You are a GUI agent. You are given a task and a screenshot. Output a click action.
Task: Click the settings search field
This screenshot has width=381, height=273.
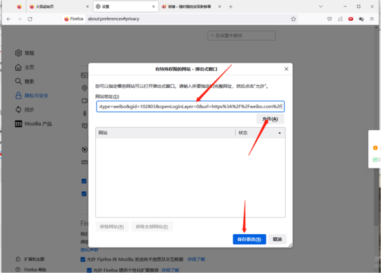(241, 36)
